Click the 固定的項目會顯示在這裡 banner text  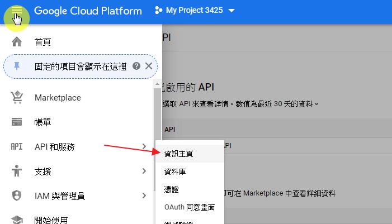point(81,66)
